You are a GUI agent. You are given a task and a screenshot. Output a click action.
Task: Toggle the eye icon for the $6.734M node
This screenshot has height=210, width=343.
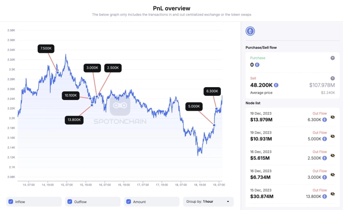click(332, 174)
